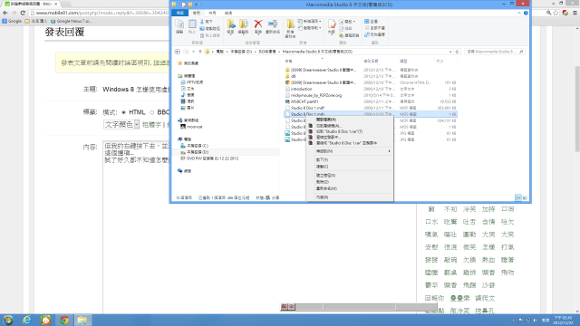Click the 不知 emoticon link
The height and width of the screenshot is (326, 580).
pos(450,209)
